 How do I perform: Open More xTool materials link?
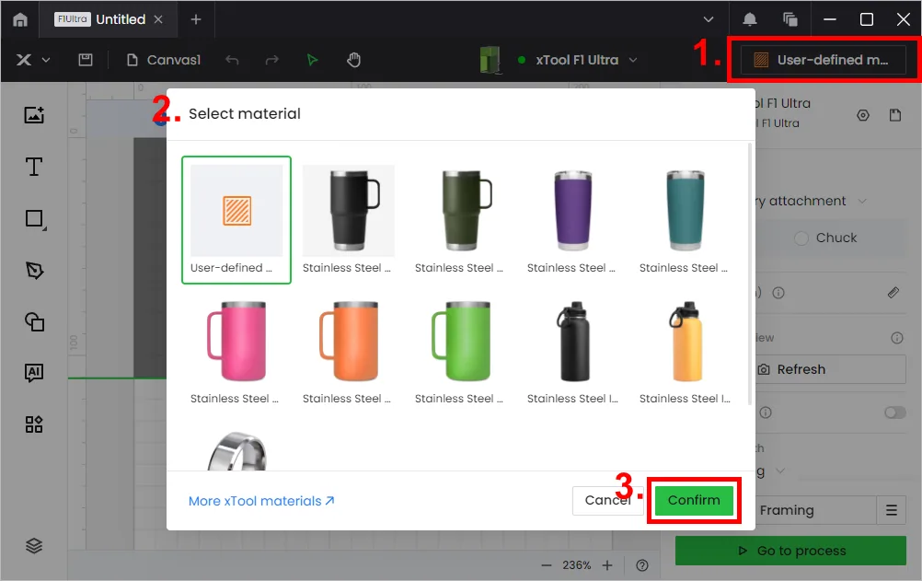(261, 501)
